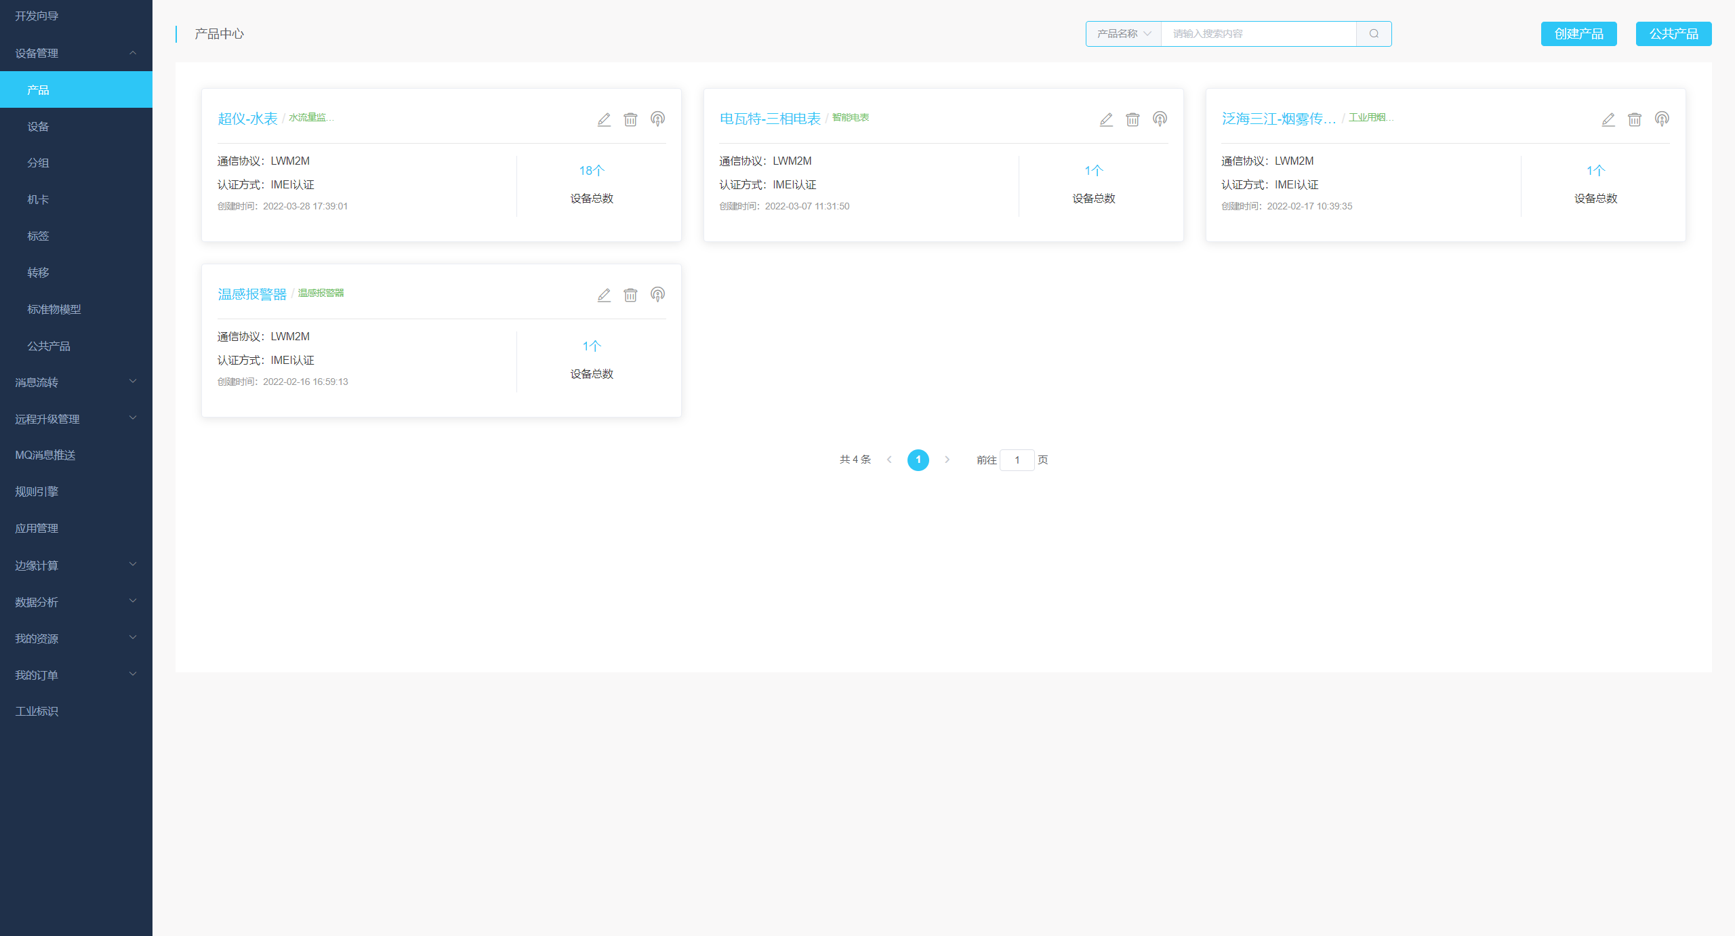Screen dimensions: 1735x936
Task: Click edit icon on 超仪-水表 card
Action: pyautogui.click(x=604, y=120)
